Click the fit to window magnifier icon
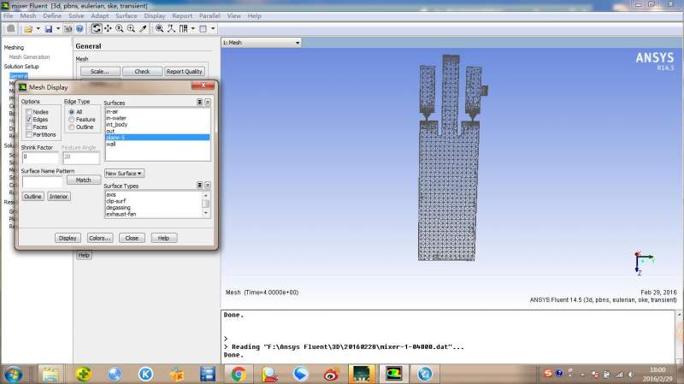The height and width of the screenshot is (384, 684). [160, 29]
